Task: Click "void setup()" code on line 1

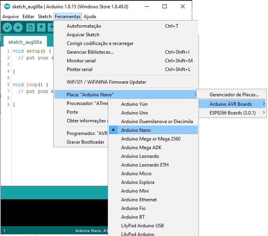Action: [x=29, y=51]
